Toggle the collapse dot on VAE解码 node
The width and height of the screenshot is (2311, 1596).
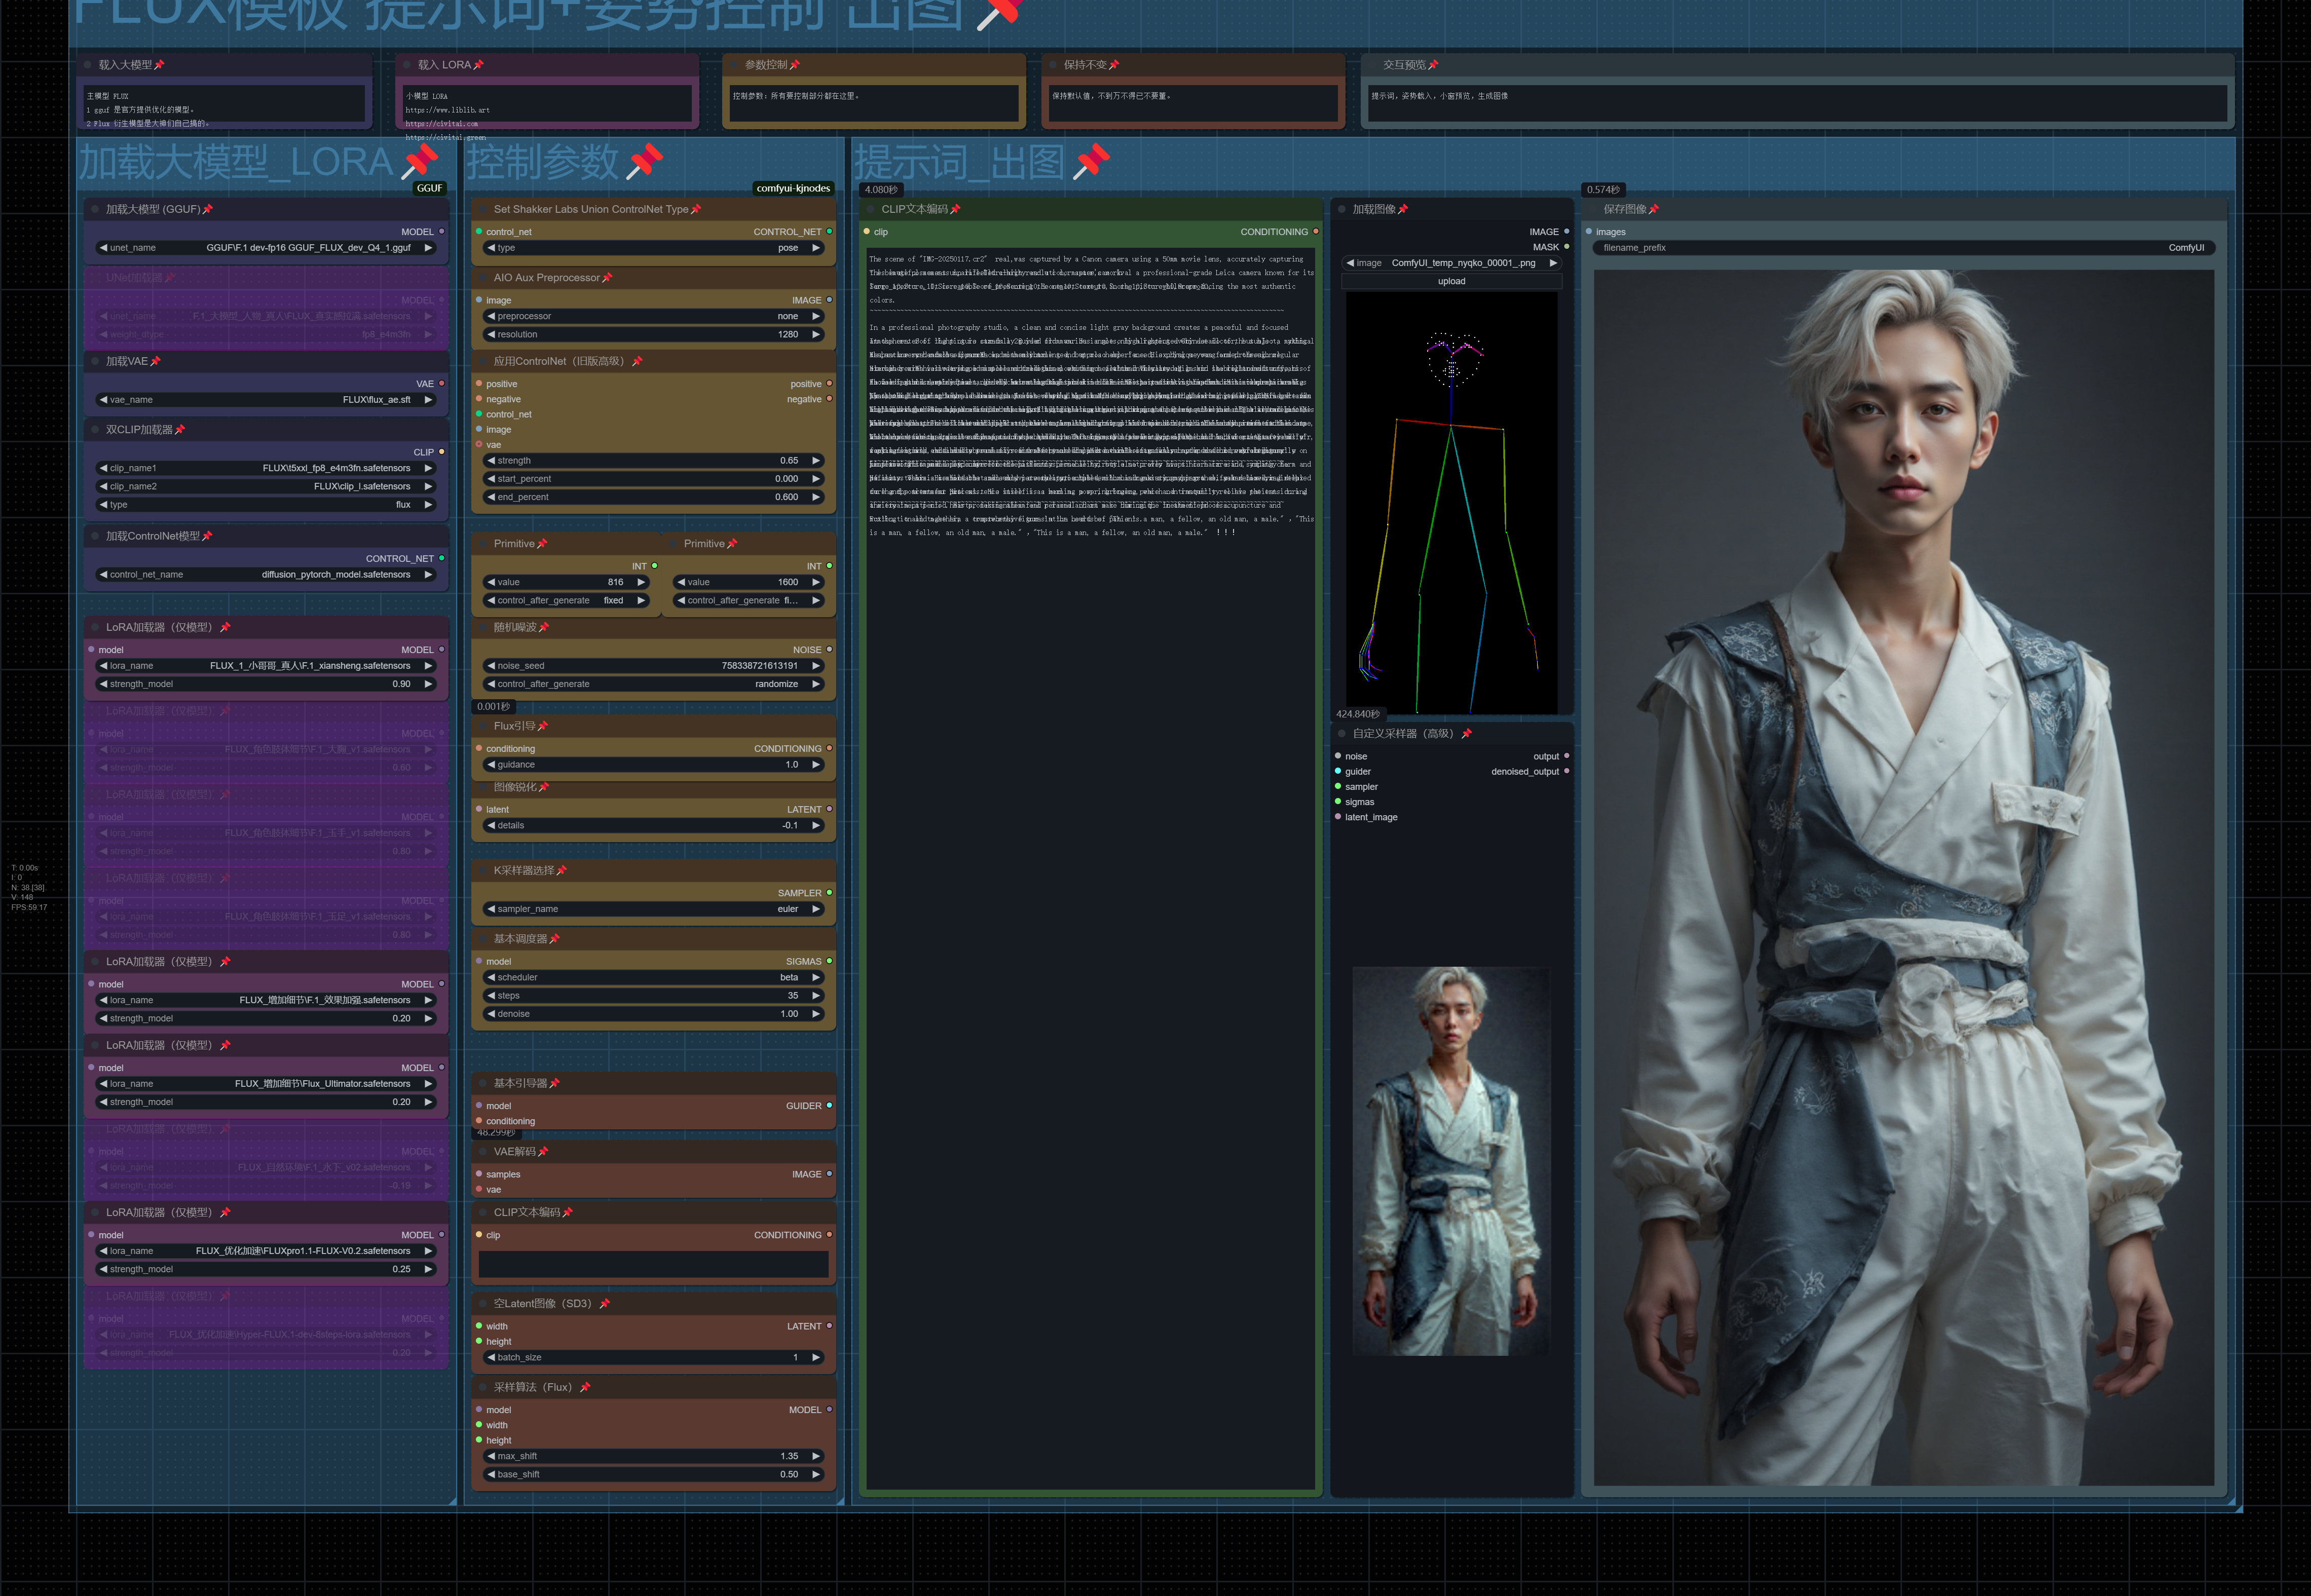[x=482, y=1152]
